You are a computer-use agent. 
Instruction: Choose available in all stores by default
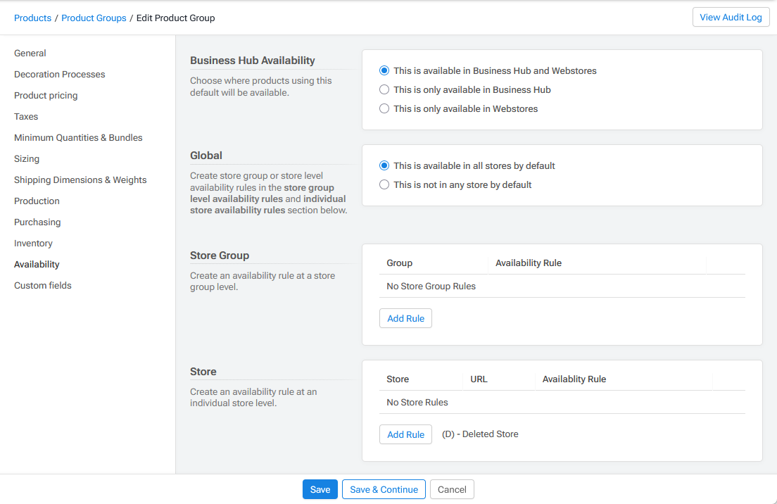pos(384,165)
